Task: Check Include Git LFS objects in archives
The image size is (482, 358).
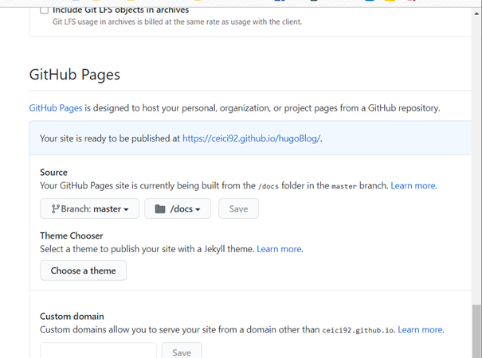Action: (45, 10)
